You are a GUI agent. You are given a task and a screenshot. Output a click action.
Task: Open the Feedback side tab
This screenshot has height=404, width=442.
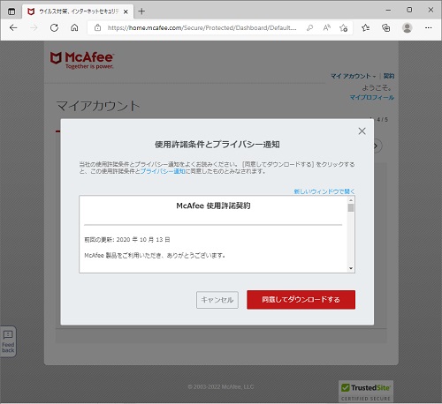pyautogui.click(x=8, y=341)
